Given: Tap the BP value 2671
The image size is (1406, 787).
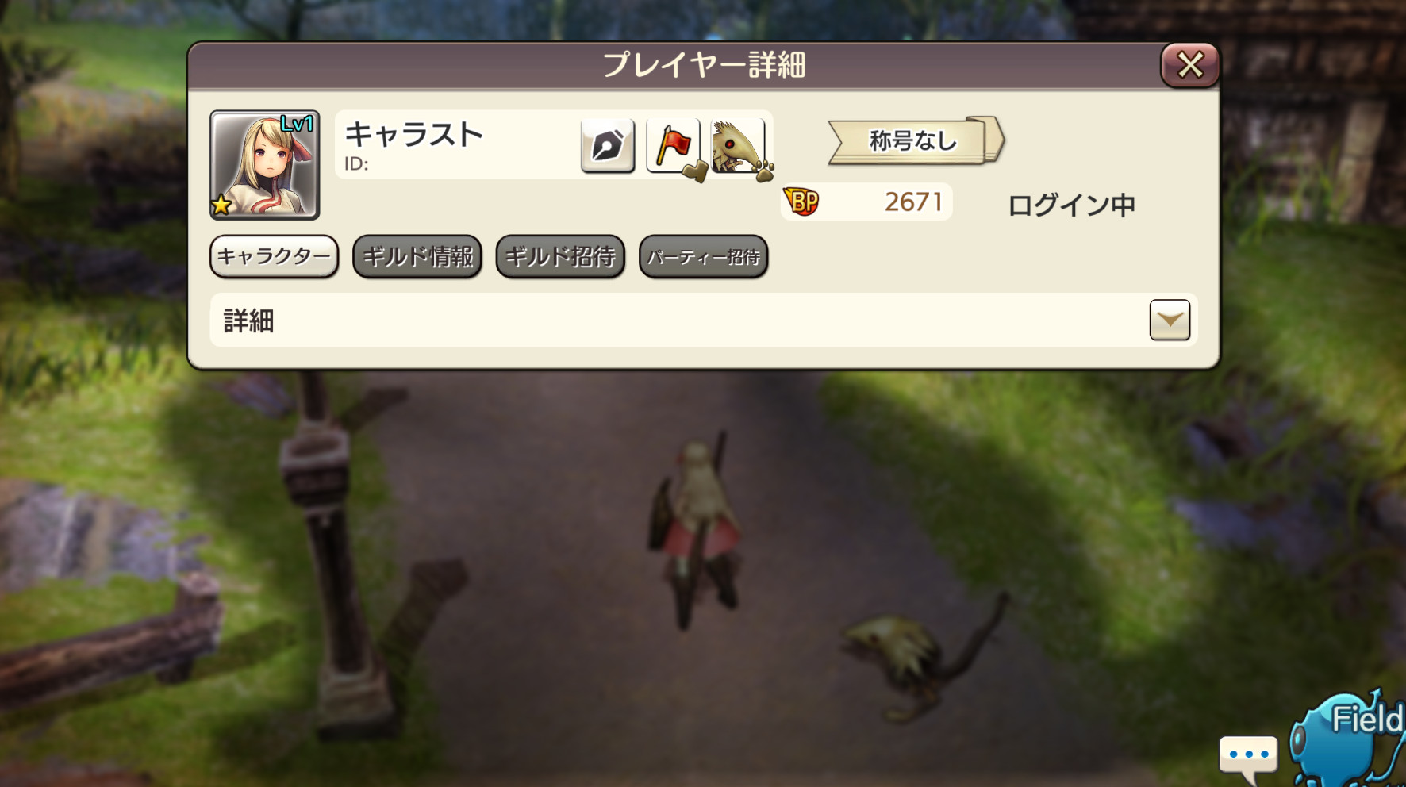Looking at the screenshot, I should coord(913,202).
